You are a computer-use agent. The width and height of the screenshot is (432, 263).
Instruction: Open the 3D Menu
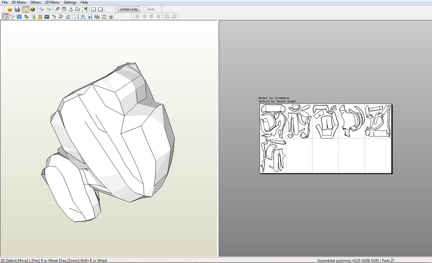19,2
